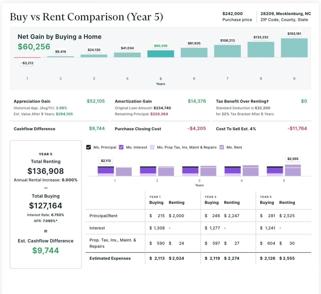321x294 pixels.
Task: Click the Cost To Sell Est. 4% -$11,764
Action: [x=297, y=128]
